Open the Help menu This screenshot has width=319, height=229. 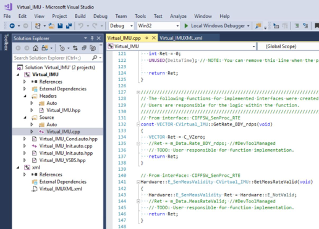coord(224,16)
